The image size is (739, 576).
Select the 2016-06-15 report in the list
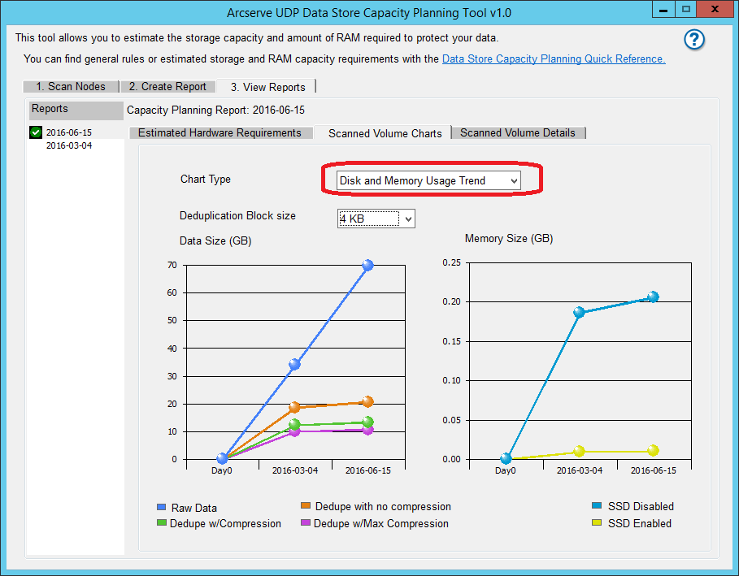click(69, 132)
